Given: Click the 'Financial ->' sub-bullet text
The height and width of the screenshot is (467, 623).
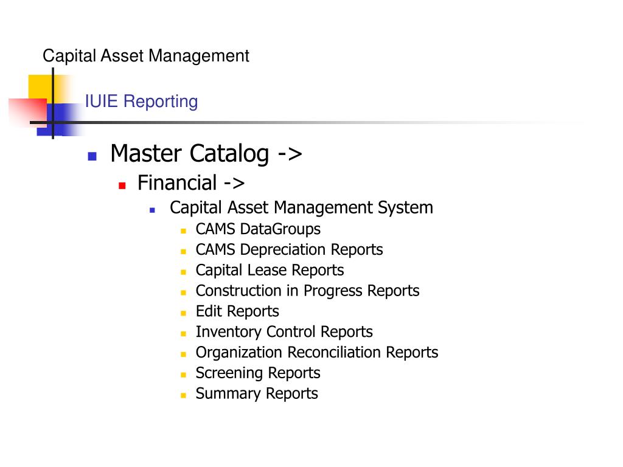Looking at the screenshot, I should click(x=191, y=183).
